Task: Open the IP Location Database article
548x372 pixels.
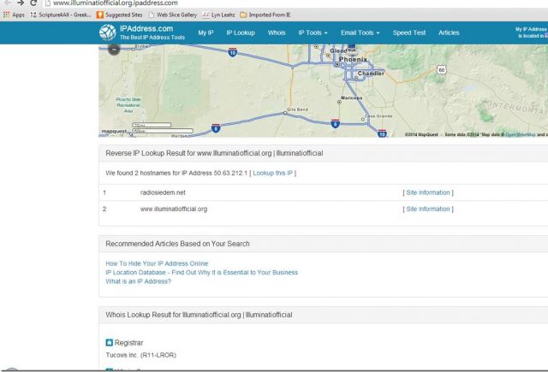Action: click(202, 272)
